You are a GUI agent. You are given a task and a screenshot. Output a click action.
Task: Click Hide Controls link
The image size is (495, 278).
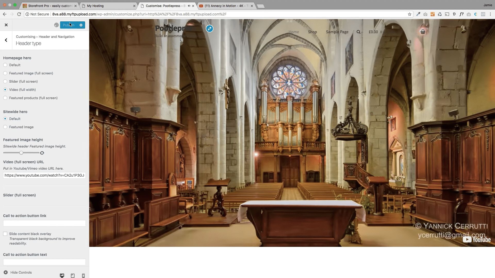tap(21, 272)
